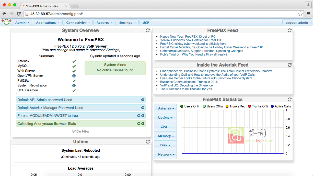The width and height of the screenshot is (313, 176).
Task: Refresh the FreePBX Statistics panel
Action: [289, 100]
